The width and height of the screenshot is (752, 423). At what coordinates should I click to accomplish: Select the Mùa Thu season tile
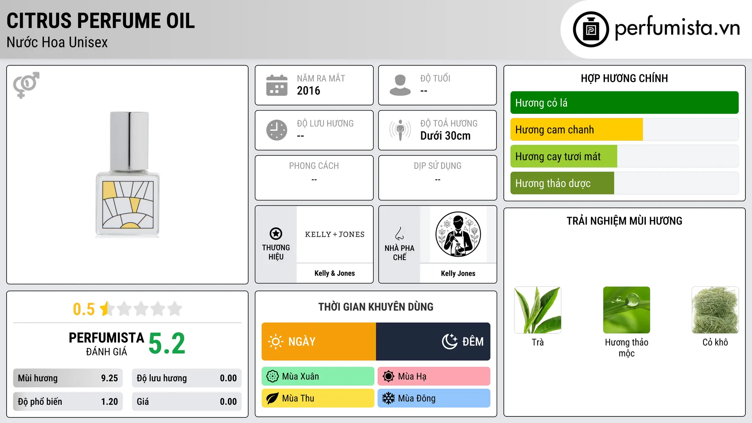pyautogui.click(x=318, y=398)
